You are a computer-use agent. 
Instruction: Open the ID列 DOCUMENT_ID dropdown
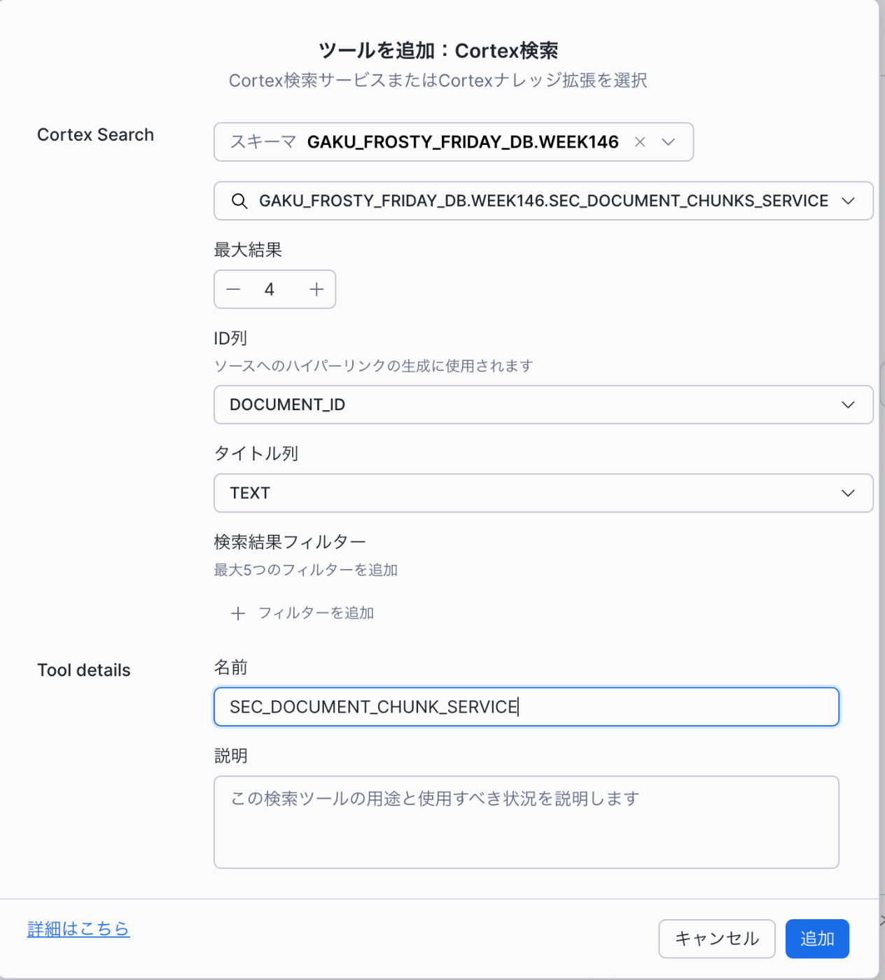(543, 405)
